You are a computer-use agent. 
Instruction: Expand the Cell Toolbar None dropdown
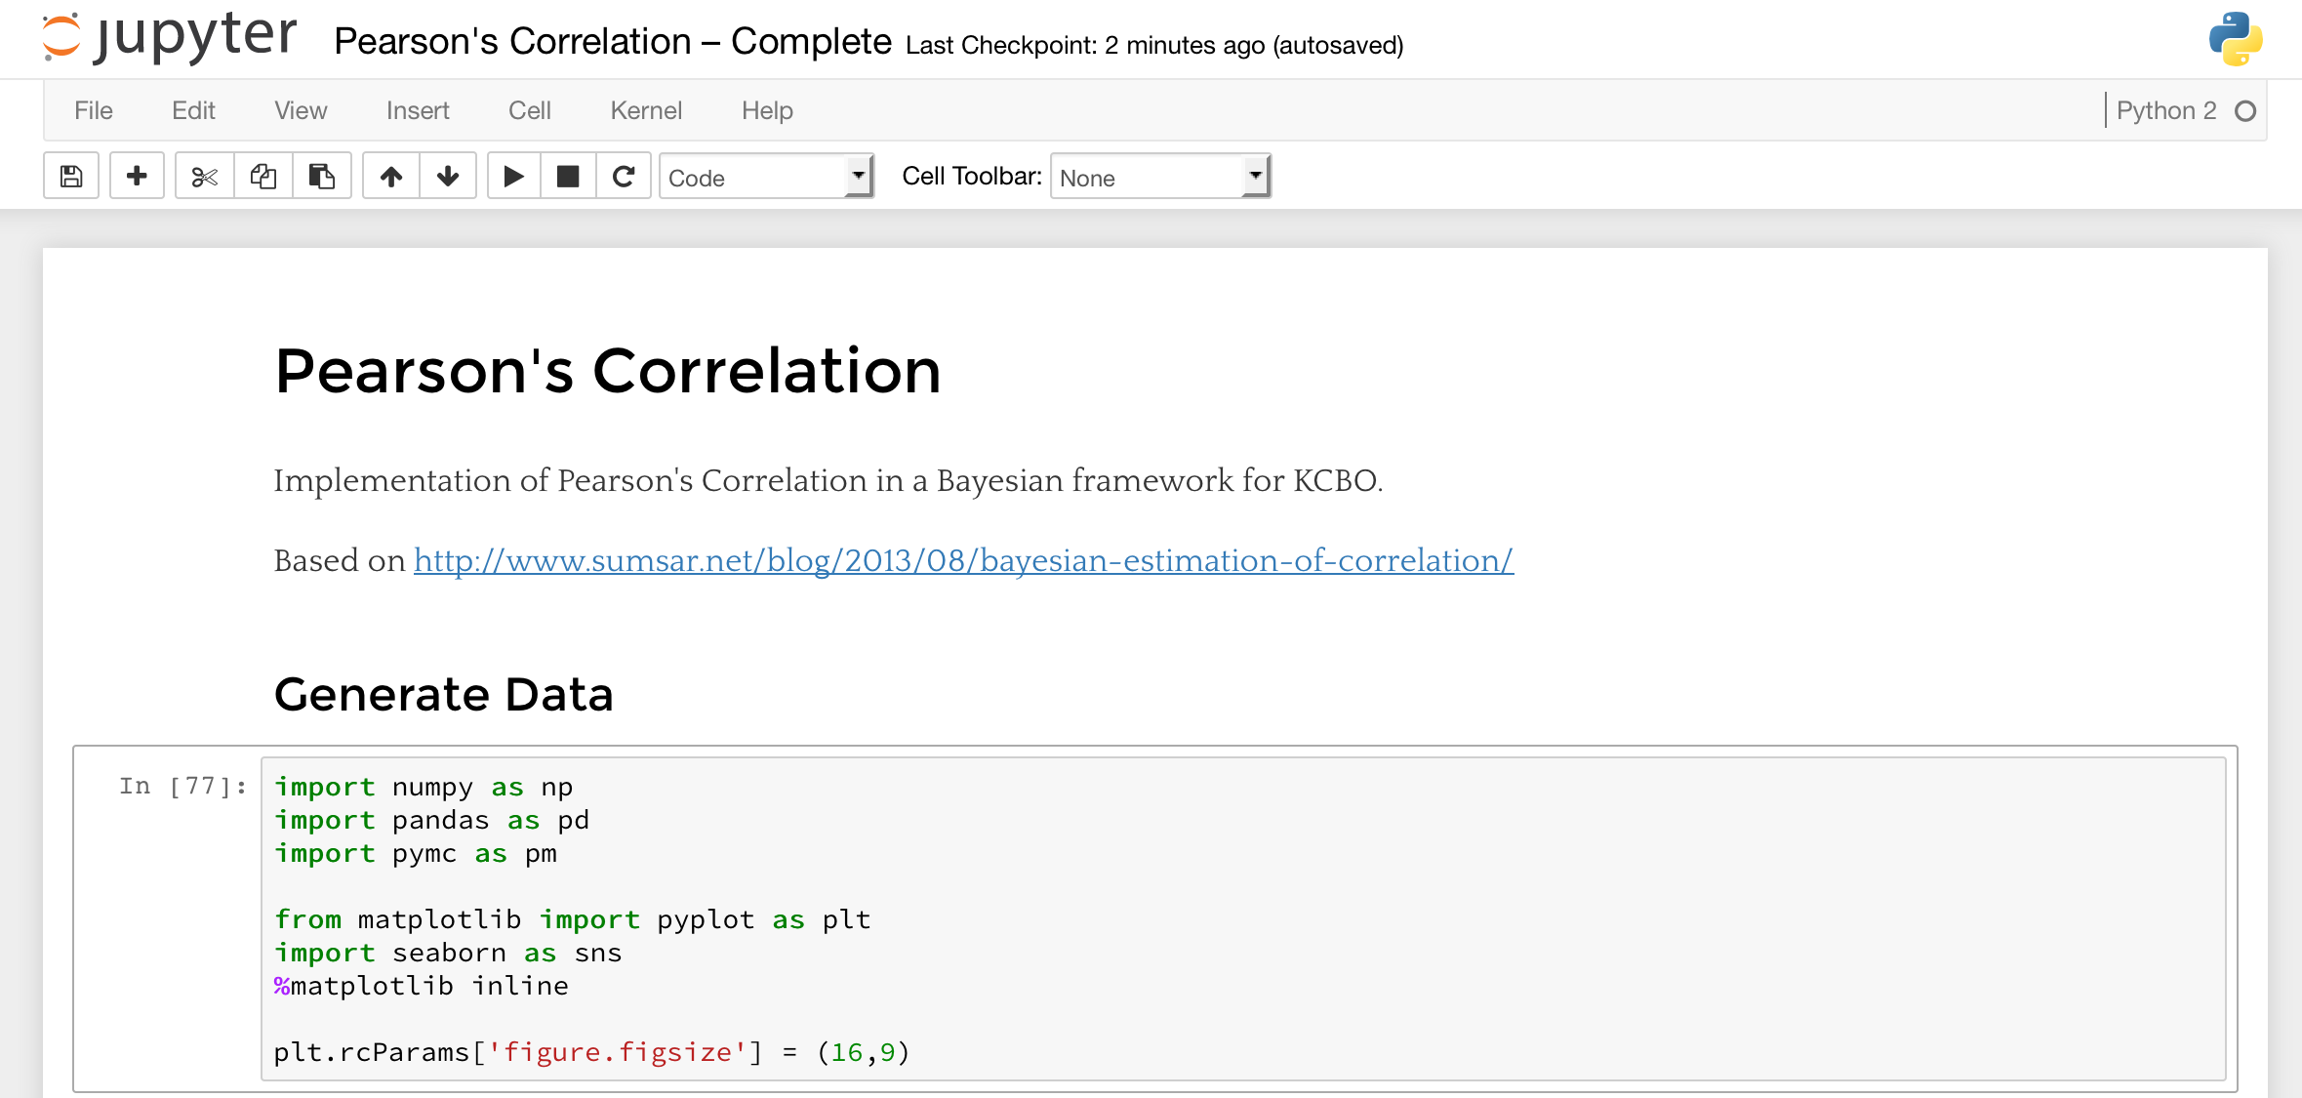pyautogui.click(x=1159, y=177)
